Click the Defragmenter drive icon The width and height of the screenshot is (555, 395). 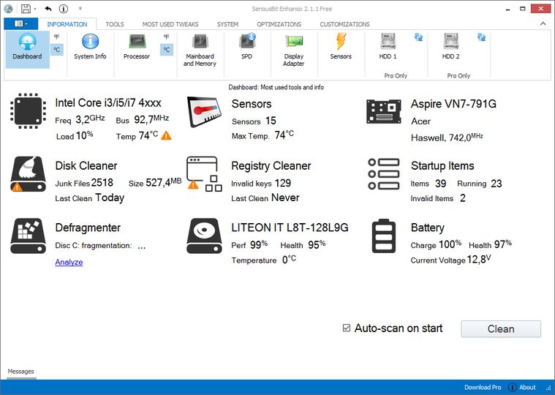tap(29, 236)
